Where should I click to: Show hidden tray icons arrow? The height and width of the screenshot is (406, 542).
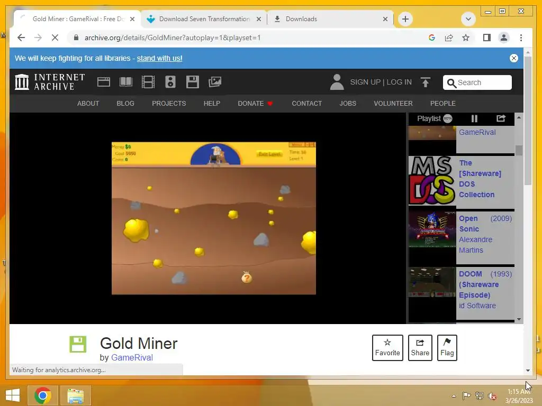pos(454,396)
